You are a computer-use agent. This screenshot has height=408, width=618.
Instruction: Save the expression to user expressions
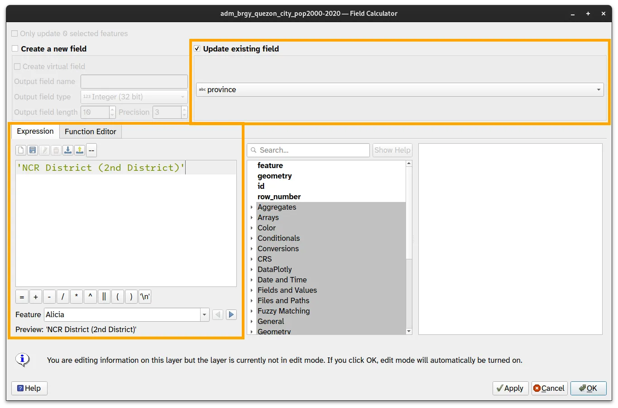[32, 150]
